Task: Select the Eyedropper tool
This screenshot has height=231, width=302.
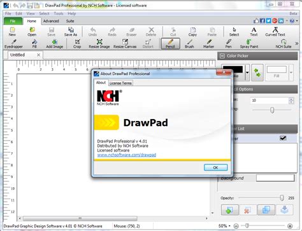Action: coord(13,44)
